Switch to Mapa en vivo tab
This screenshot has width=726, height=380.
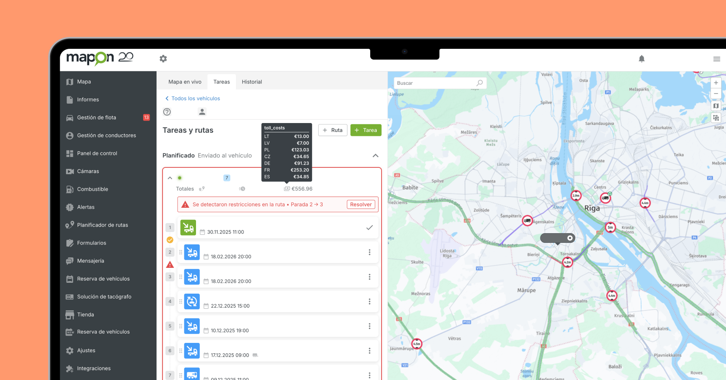(185, 82)
